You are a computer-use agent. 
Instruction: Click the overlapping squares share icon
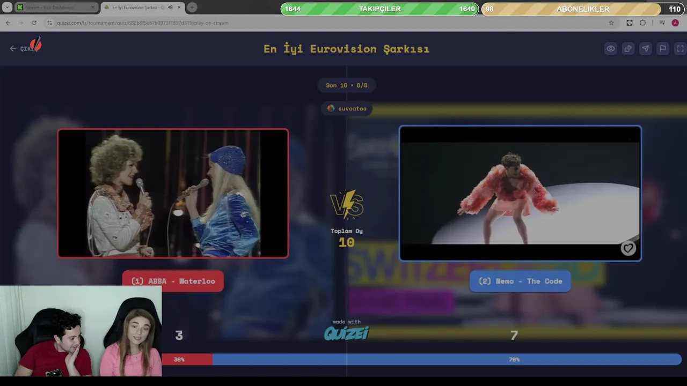[628, 48]
